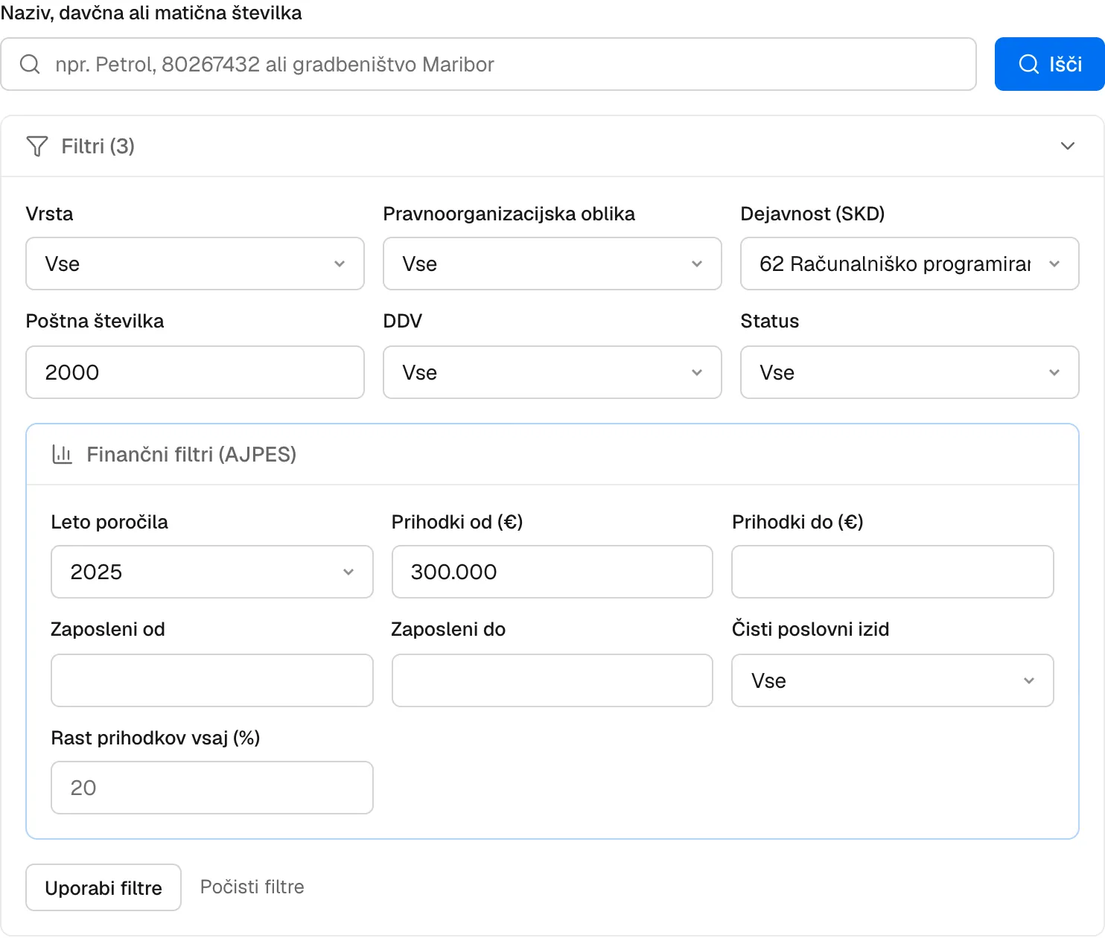Click the Rast prihodkov vsaj (%) field
1105x938 pixels.
click(212, 788)
